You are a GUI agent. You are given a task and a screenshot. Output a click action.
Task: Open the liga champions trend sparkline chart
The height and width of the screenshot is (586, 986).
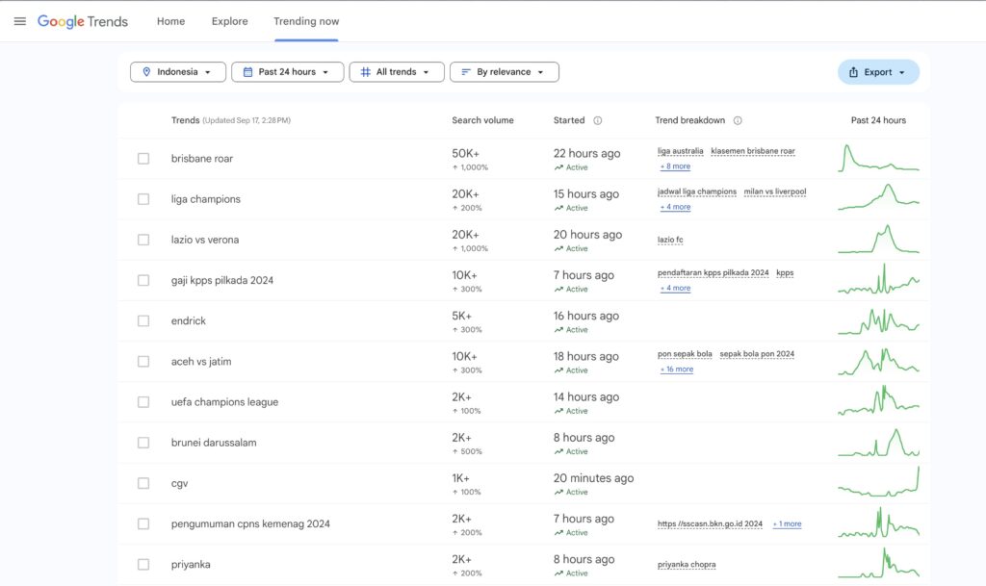[878, 198]
